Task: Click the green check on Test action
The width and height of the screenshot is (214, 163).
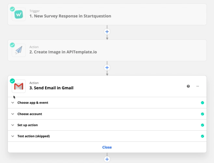Action: (x=202, y=136)
